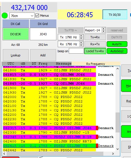Click the red marker beside 062315 Denmark row
This screenshot has width=131, height=158.
click(97, 128)
